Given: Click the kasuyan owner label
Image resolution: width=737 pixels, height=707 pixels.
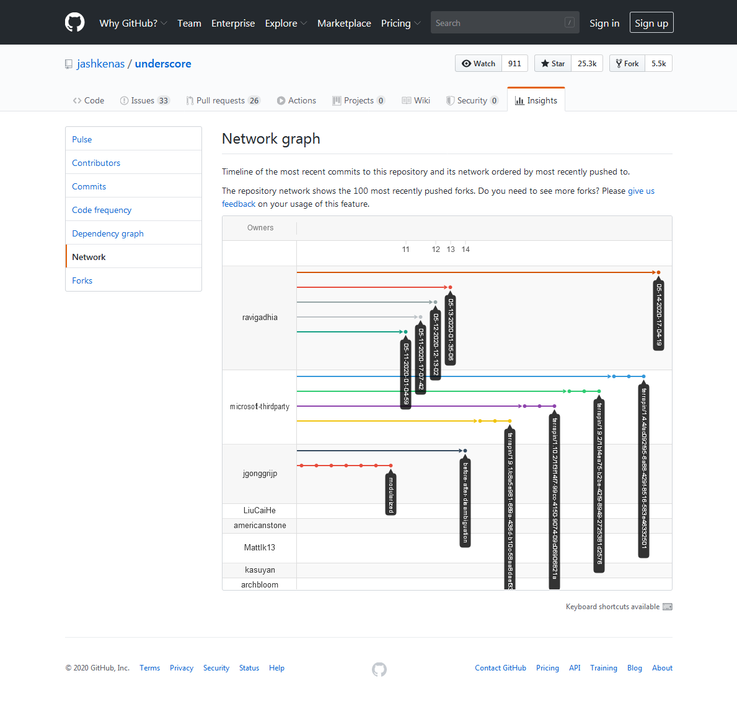Looking at the screenshot, I should pos(260,570).
